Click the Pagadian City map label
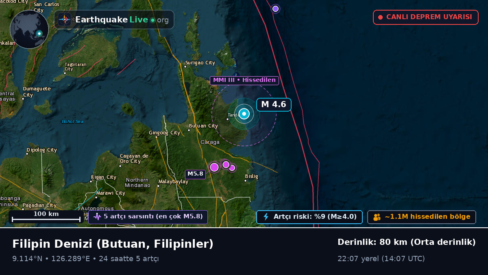 point(39,205)
